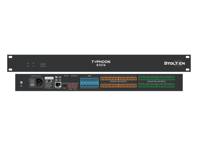198x146 pixels.
Task: Click the PRIMARY label on the rear panel
Action: point(66,76)
